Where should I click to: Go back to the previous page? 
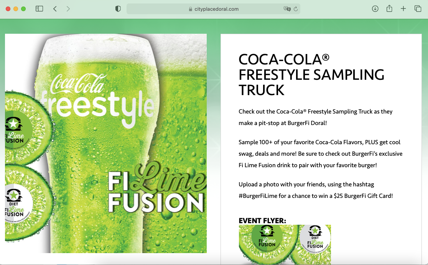coord(55,9)
